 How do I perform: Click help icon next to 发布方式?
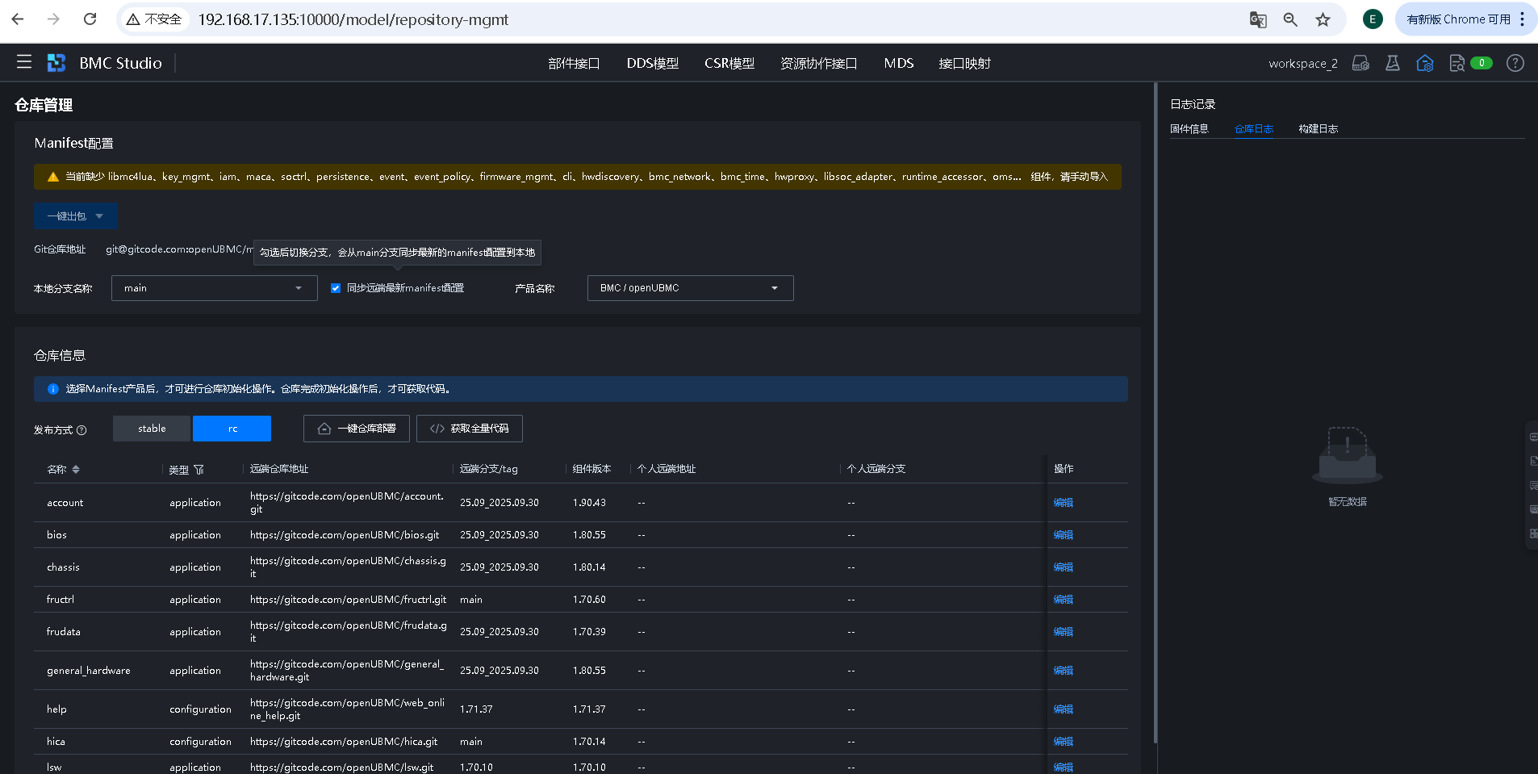point(81,430)
